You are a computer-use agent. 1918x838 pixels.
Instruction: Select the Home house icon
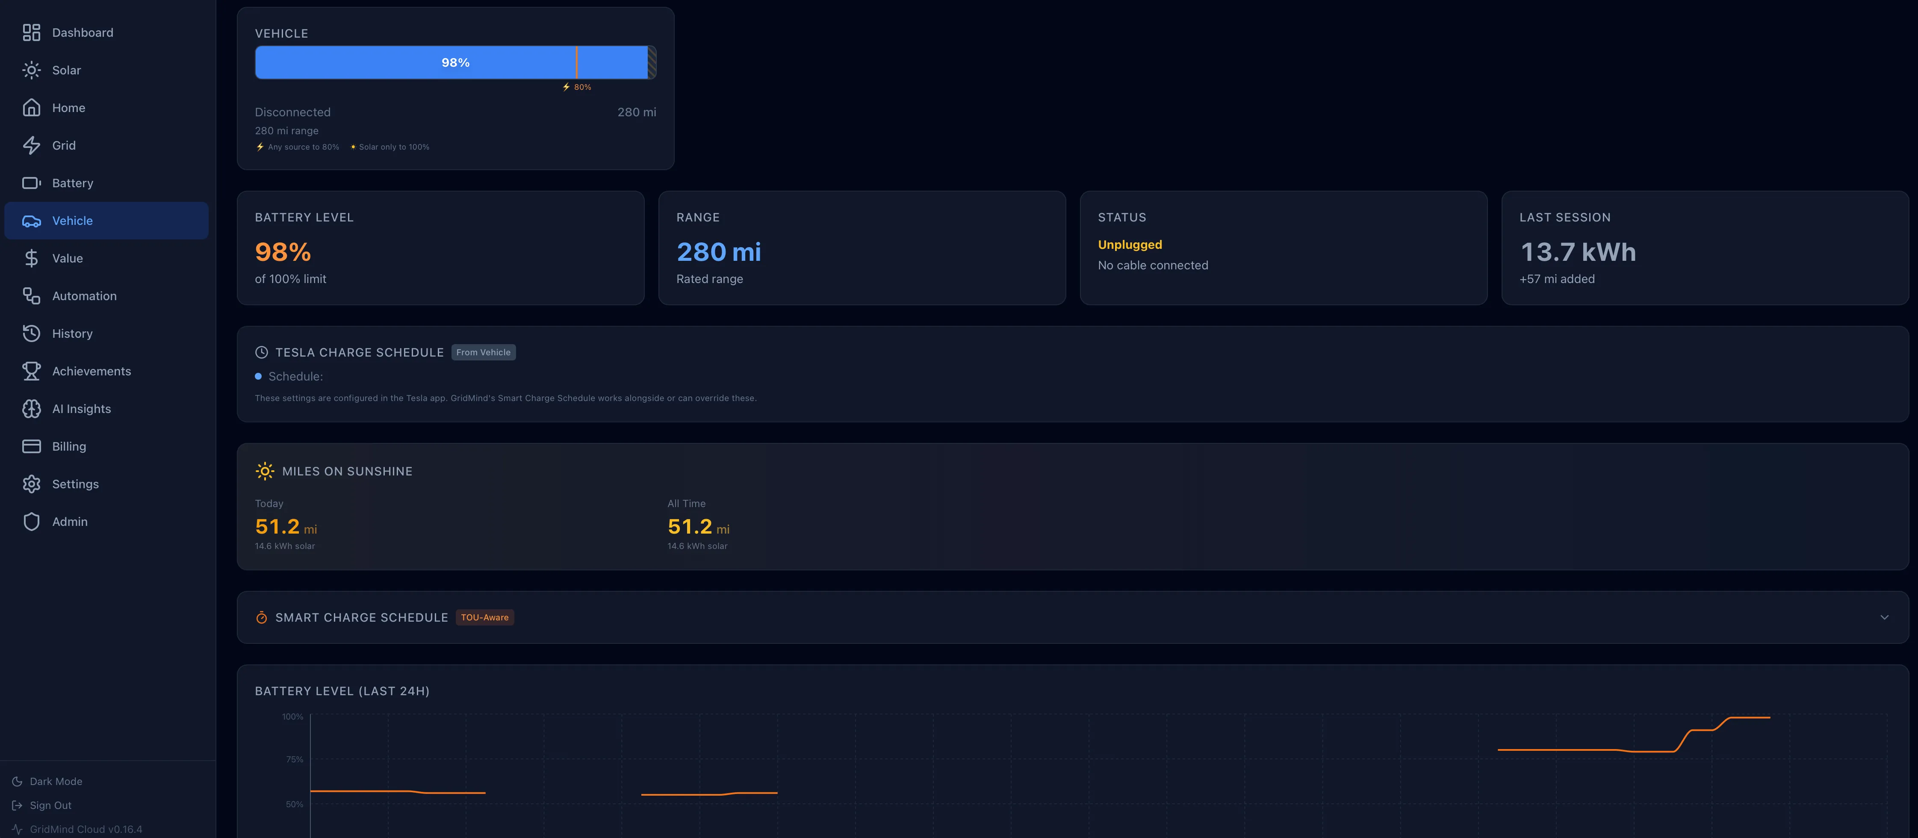[31, 108]
